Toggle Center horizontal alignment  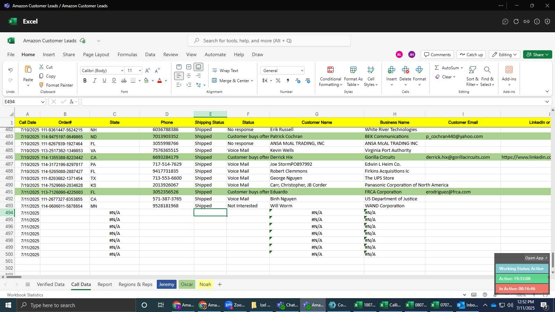(189, 76)
